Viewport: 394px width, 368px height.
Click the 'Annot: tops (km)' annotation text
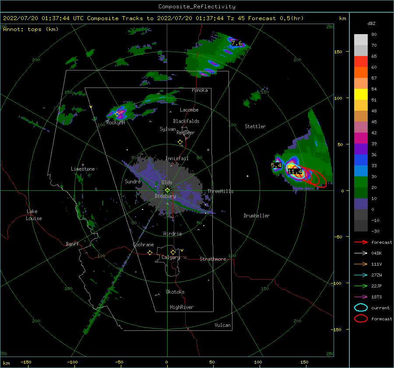[31, 29]
